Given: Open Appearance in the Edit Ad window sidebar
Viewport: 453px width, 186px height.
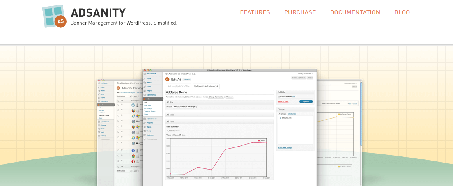Looking at the screenshot, I should 151,119.
